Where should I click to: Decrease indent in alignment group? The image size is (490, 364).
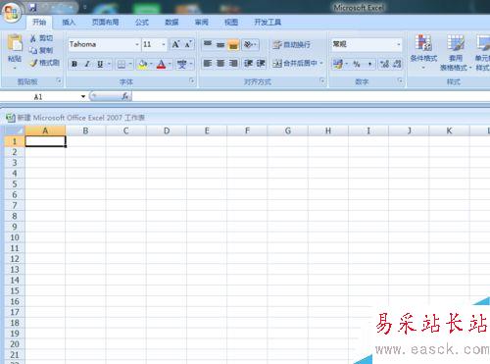pyautogui.click(x=248, y=63)
